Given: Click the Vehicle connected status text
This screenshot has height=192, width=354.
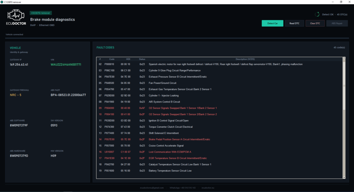Looking at the screenshot, I should pyautogui.click(x=14, y=35).
